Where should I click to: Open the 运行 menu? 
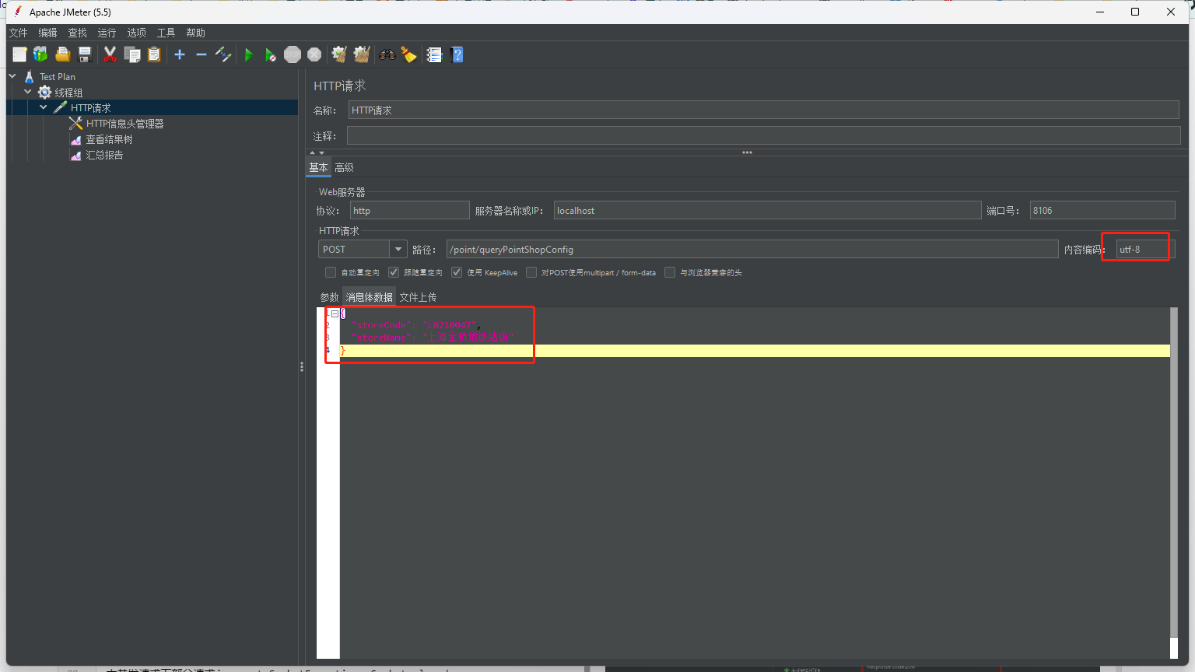(107, 33)
